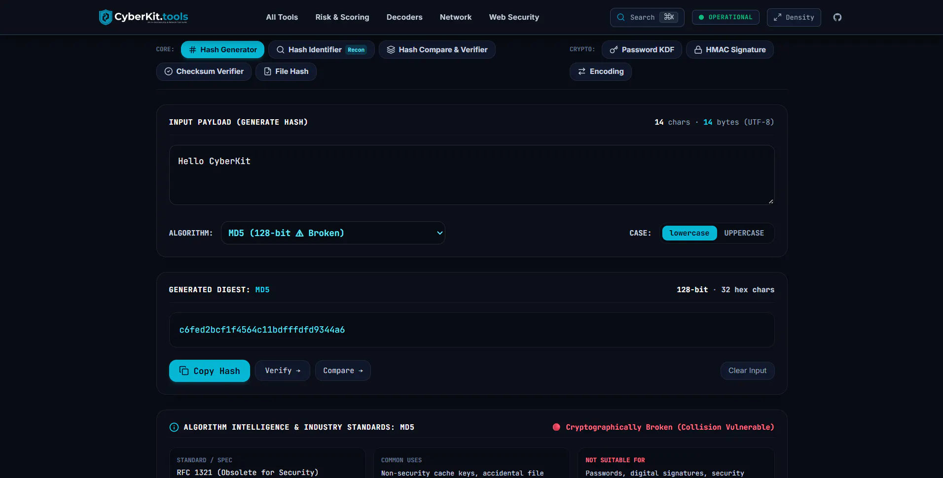Open the MD5 algorithm dropdown
This screenshot has height=478, width=943.
[x=333, y=233]
